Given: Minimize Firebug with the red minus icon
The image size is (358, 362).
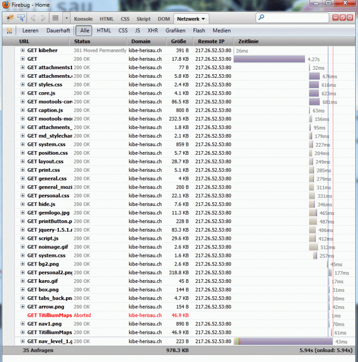Looking at the screenshot, I should (x=335, y=18).
